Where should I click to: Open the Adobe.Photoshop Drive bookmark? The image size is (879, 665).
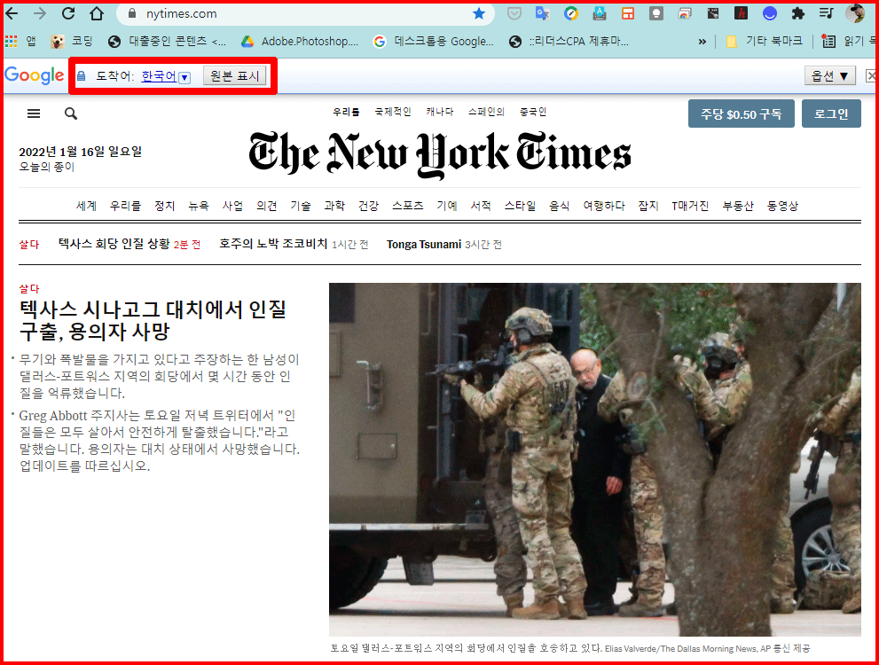(x=300, y=42)
